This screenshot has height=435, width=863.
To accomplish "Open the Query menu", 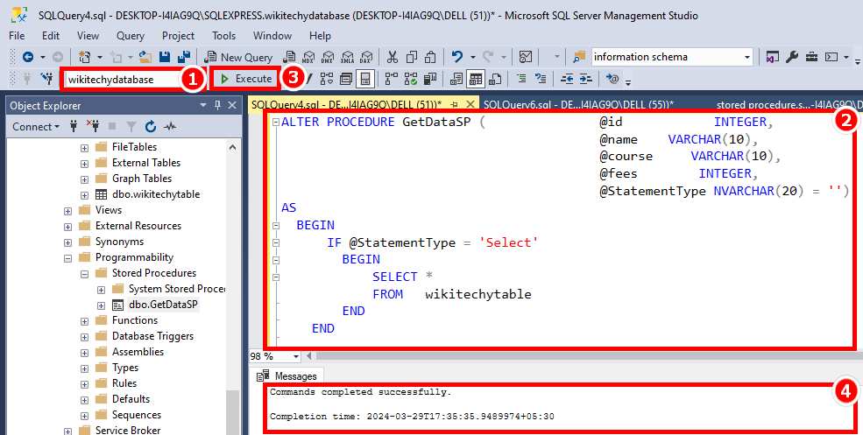I will pyautogui.click(x=131, y=36).
